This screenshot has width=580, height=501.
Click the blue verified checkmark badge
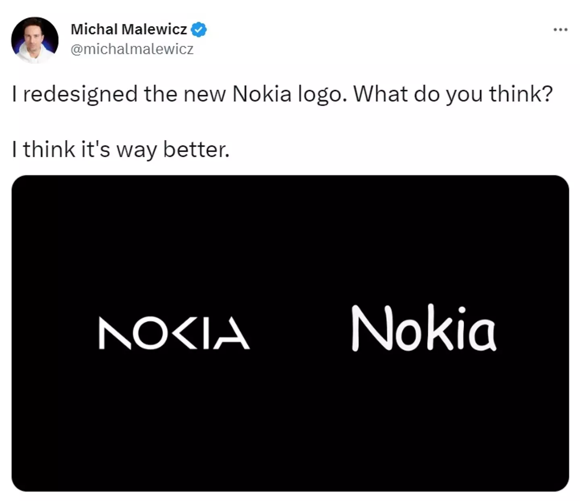point(199,29)
